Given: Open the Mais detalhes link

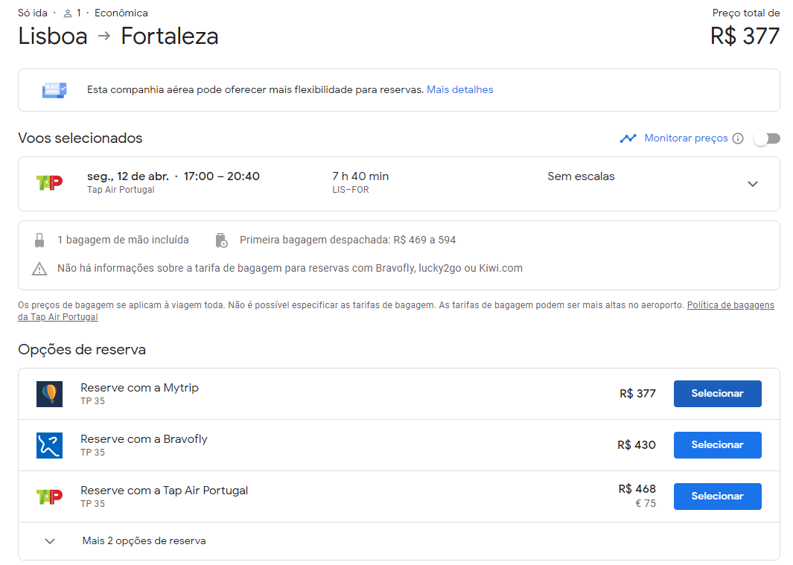Looking at the screenshot, I should [460, 90].
